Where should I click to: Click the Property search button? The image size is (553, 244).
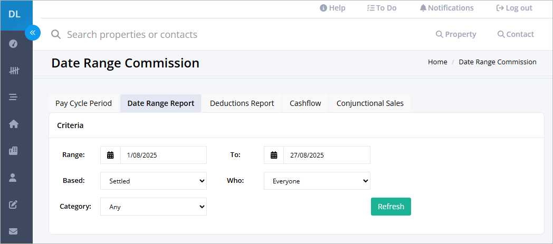click(x=456, y=34)
